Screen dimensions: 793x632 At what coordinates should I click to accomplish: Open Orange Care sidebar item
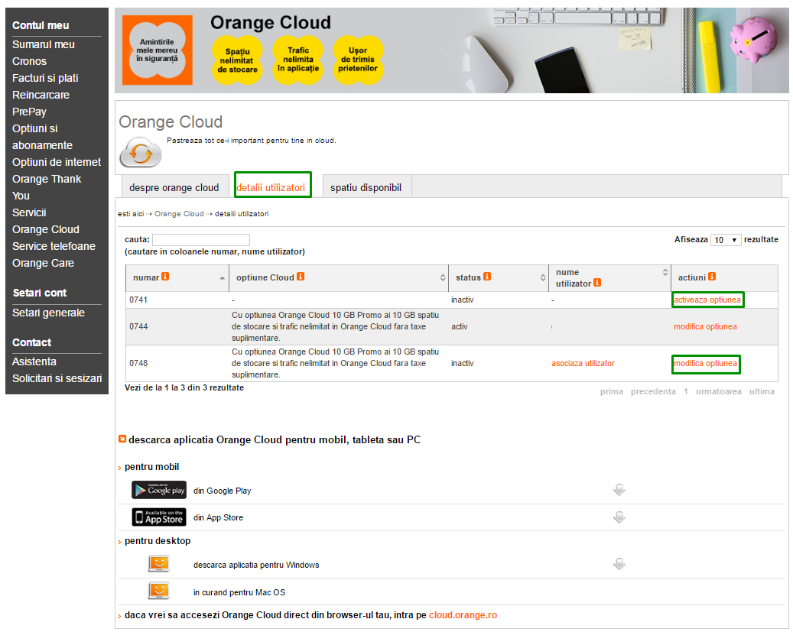[43, 263]
